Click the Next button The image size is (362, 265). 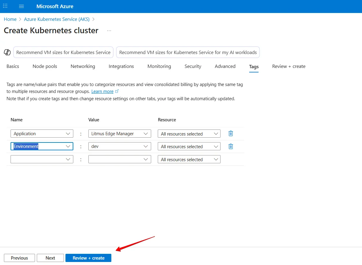tap(50, 258)
